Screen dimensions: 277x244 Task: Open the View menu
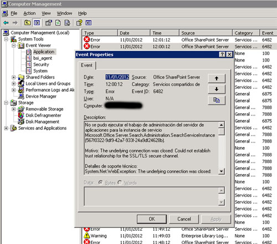pos(46,13)
